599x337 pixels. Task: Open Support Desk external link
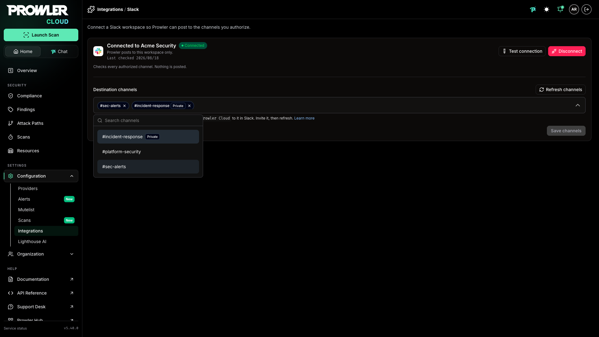41,307
